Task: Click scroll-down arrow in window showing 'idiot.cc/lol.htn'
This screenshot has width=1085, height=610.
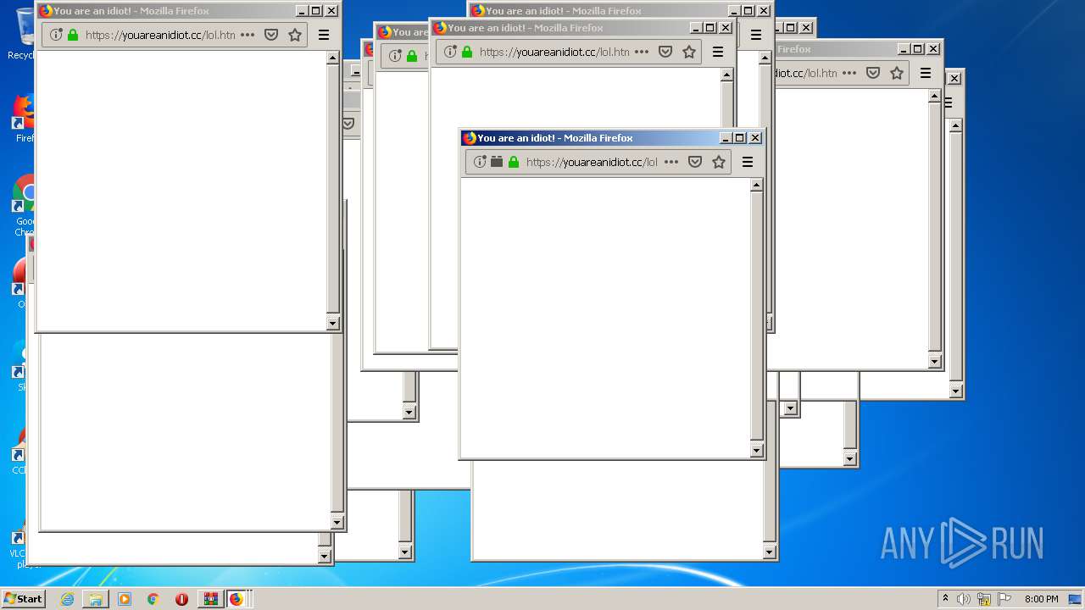Action: click(x=935, y=362)
